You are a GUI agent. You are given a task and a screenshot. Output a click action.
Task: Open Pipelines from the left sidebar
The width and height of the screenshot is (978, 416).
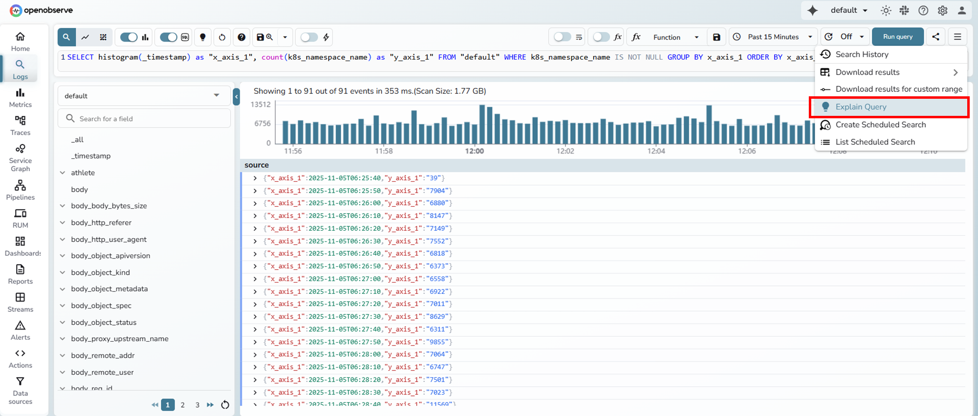pyautogui.click(x=20, y=190)
